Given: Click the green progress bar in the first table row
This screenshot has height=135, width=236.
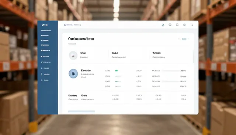Looking at the screenshot, I should [x=117, y=71].
